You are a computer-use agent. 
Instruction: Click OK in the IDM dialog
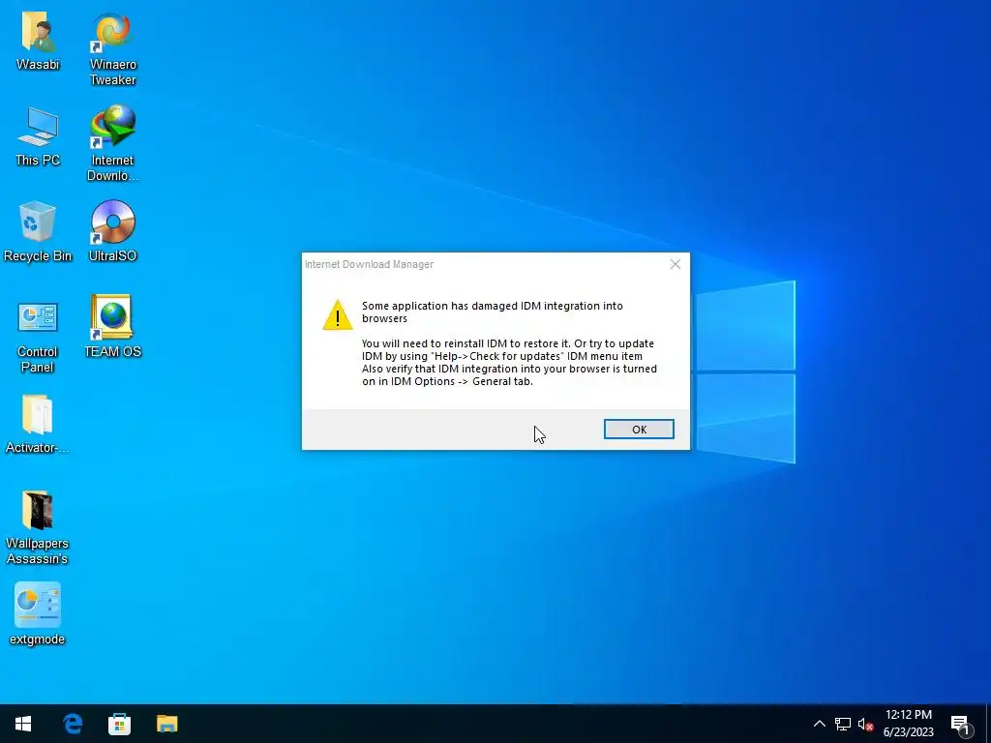(x=639, y=429)
